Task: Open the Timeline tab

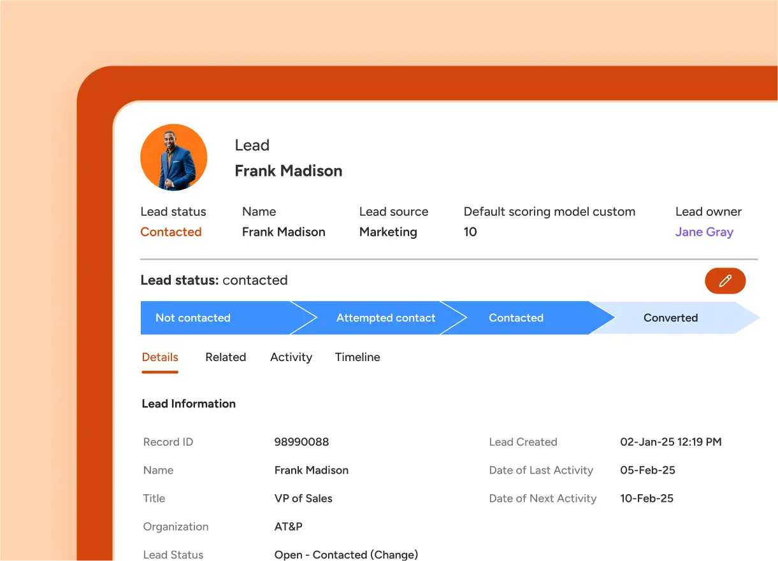Action: [x=357, y=357]
